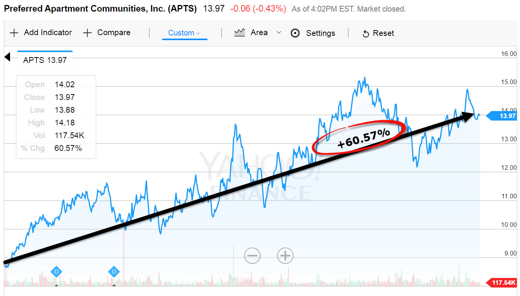
Task: Select the APTS 13.97 legend tab
Action: [x=45, y=60]
